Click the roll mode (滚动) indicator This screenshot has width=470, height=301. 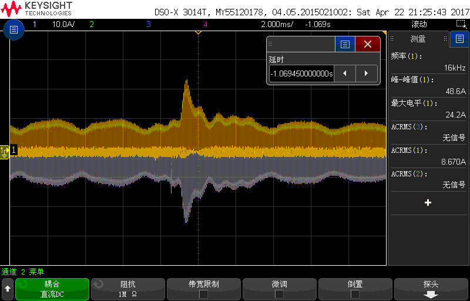[419, 24]
